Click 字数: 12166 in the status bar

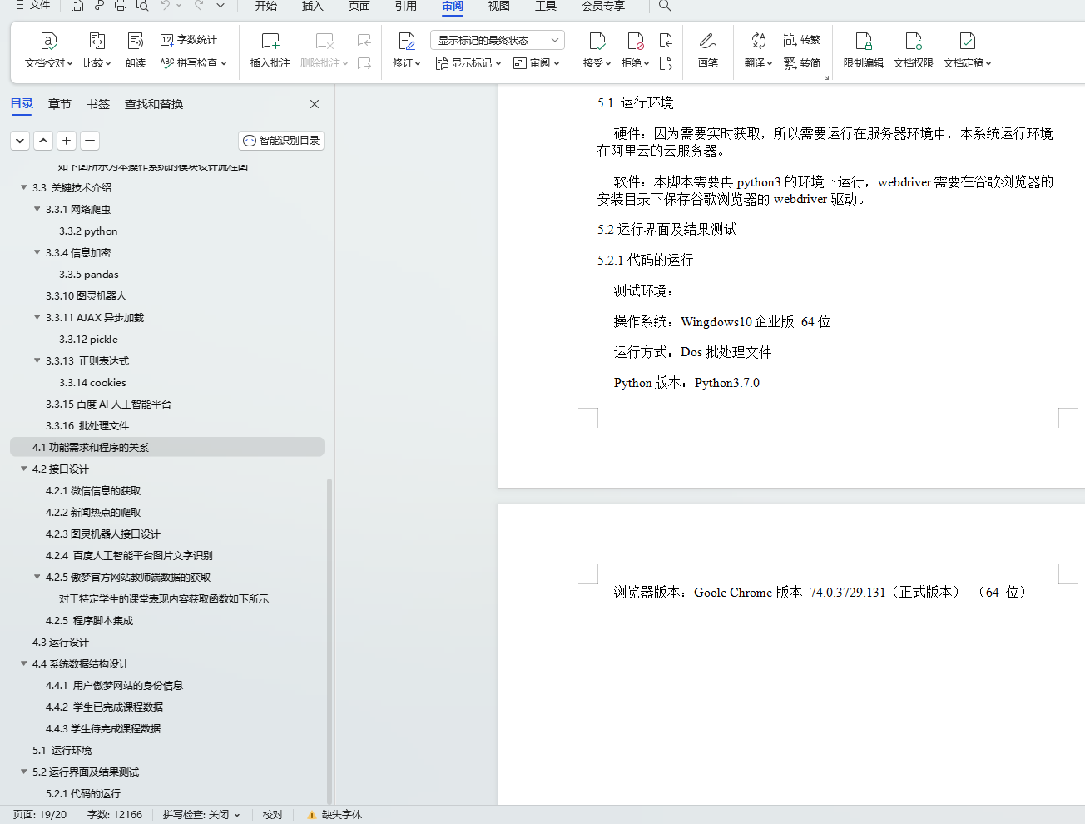click(x=115, y=815)
